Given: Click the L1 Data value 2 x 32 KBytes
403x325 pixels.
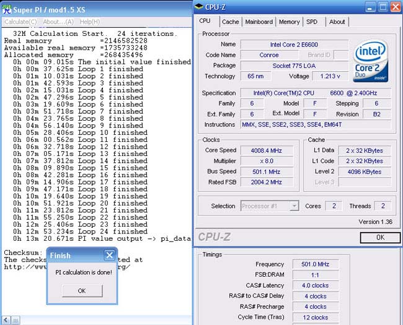Looking at the screenshot, I should 365,150.
